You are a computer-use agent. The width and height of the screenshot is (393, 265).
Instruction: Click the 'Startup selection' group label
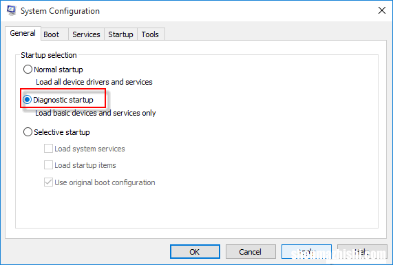[x=49, y=55]
